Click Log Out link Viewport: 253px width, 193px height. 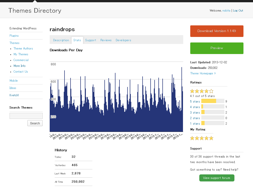pyautogui.click(x=238, y=11)
